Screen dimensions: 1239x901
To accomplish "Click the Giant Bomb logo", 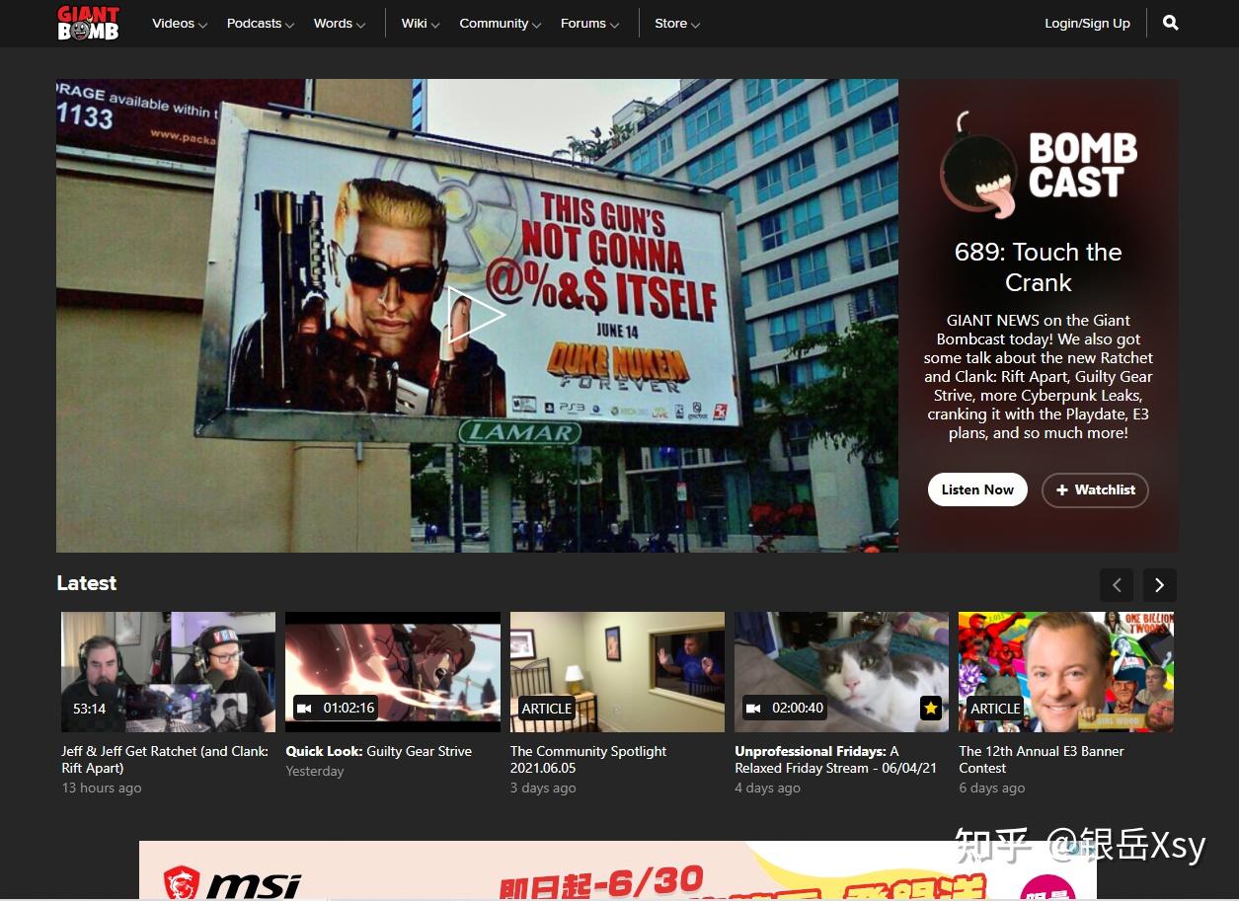I will (x=88, y=23).
